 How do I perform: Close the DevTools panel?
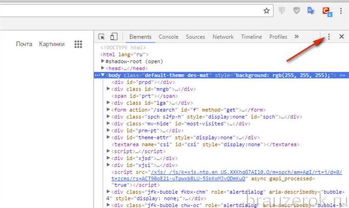[x=341, y=37]
